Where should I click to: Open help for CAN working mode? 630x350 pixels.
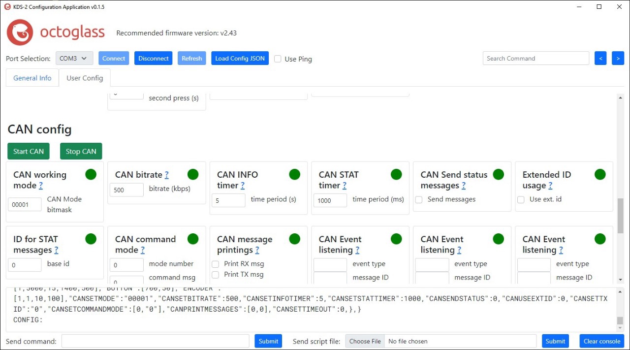point(41,186)
